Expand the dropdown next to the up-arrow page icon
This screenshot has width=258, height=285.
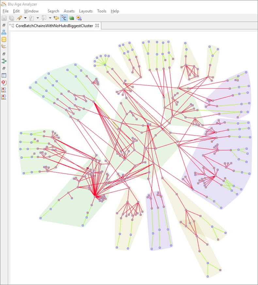click(50, 18)
